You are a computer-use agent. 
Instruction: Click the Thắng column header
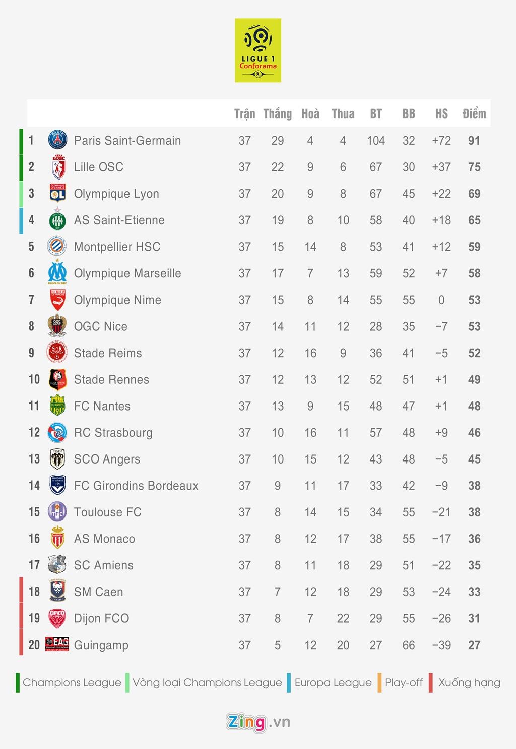click(278, 113)
